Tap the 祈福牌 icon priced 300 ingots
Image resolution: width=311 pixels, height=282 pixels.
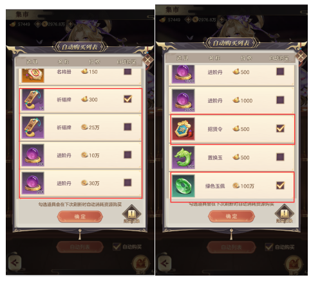(x=33, y=100)
